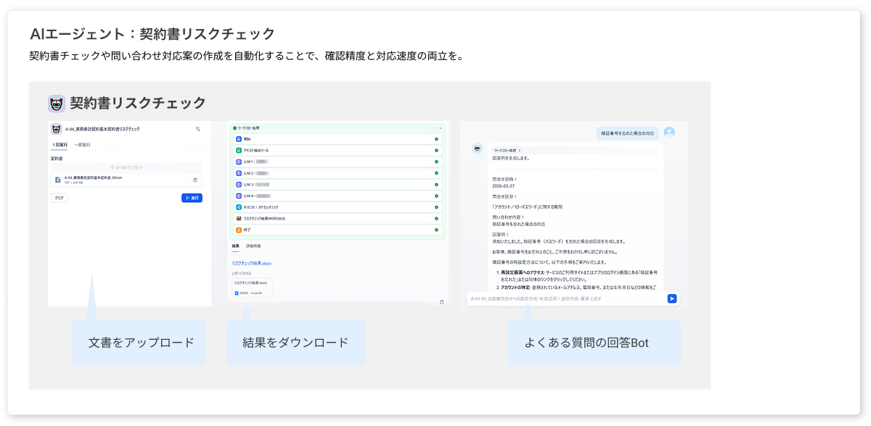The width and height of the screenshot is (871, 426).
Task: Click the LLM 4 node icon
Action: [239, 196]
